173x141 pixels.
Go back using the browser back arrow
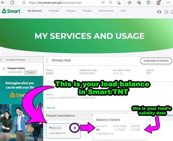pyautogui.click(x=3, y=3)
